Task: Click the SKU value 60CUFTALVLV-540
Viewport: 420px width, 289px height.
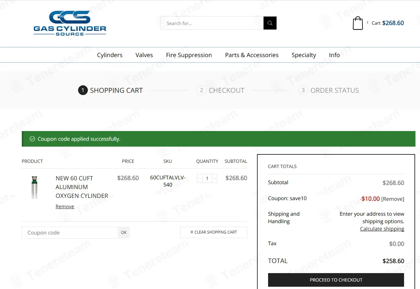Action: click(168, 181)
